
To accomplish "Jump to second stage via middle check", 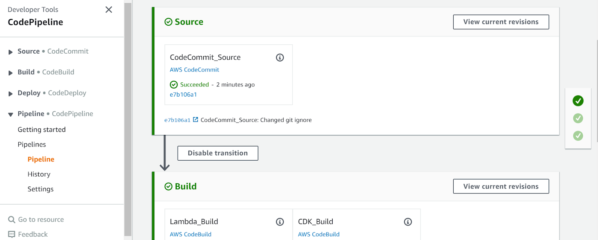I will click(x=578, y=118).
